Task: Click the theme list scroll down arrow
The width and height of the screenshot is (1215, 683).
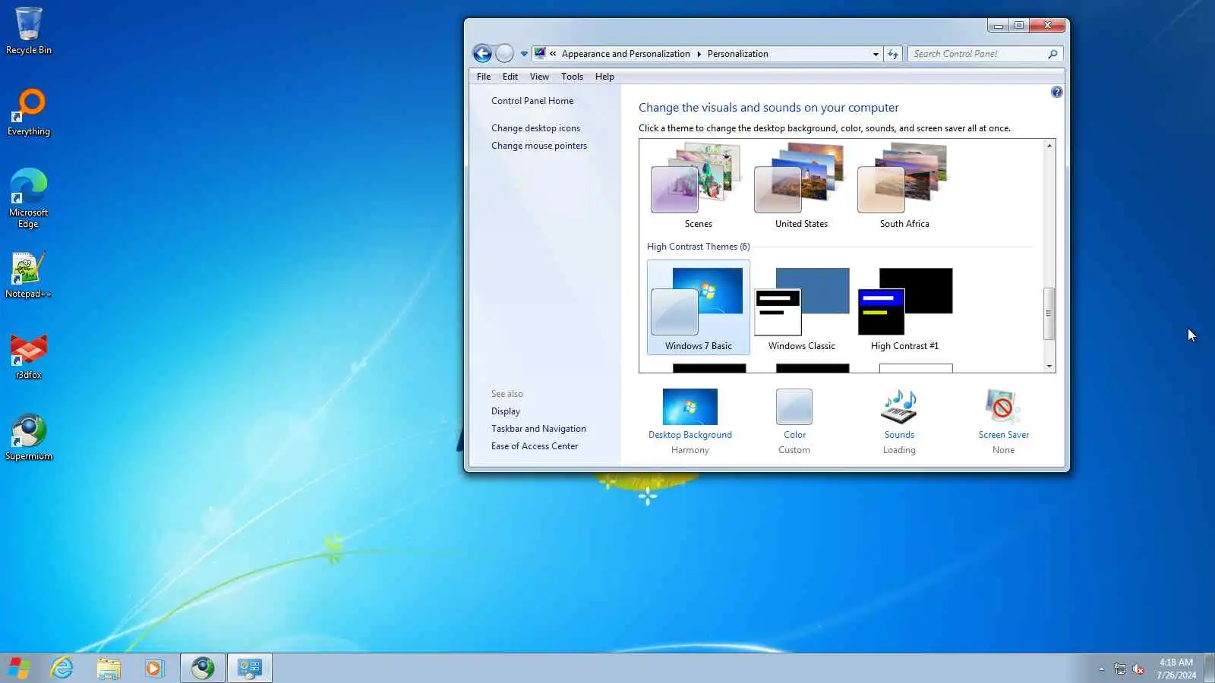Action: coord(1049,366)
